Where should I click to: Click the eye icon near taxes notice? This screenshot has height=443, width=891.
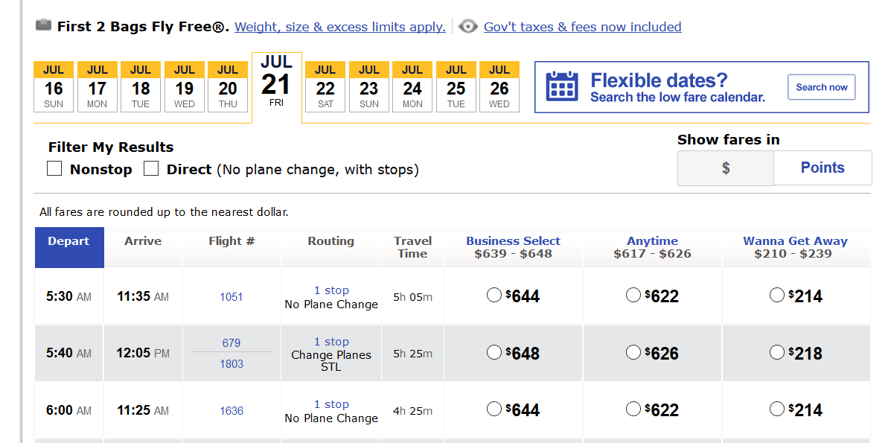(x=467, y=27)
